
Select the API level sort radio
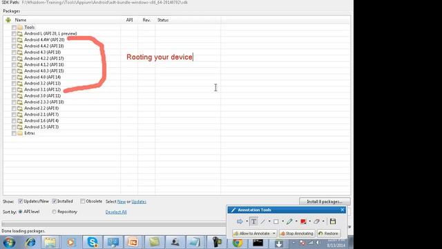[20, 212]
